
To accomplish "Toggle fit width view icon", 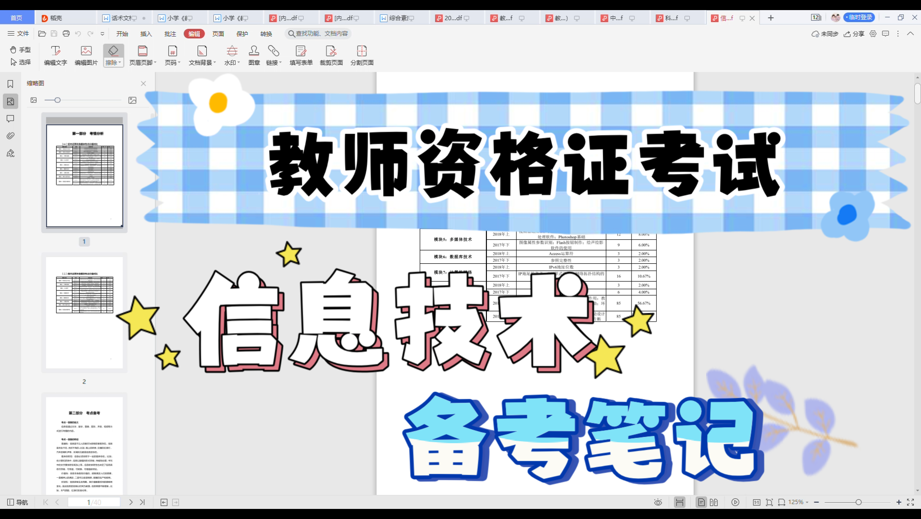I will pos(782,502).
